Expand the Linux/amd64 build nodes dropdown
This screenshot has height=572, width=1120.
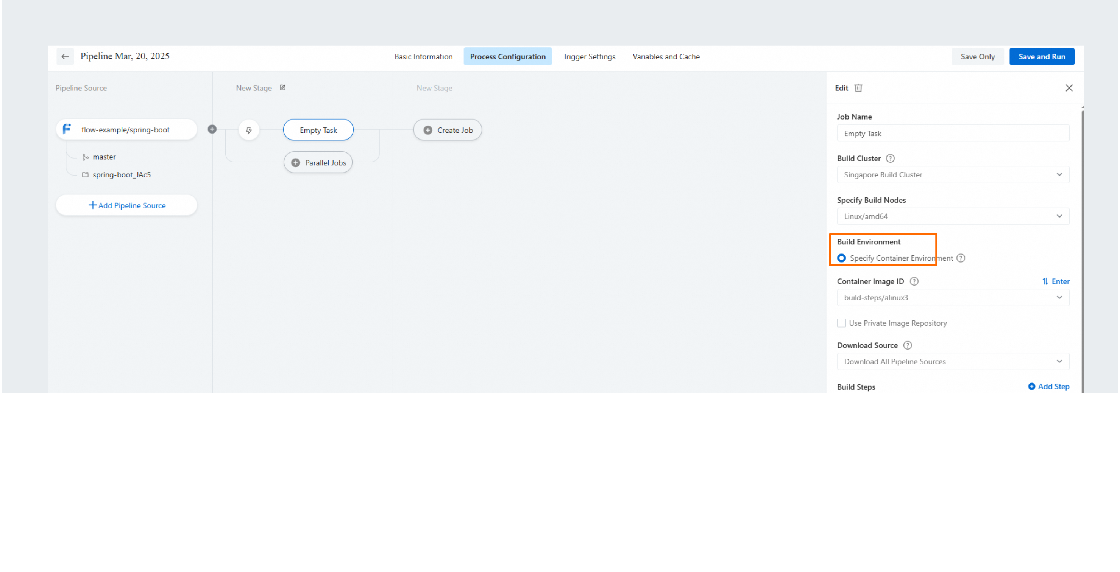pyautogui.click(x=953, y=216)
